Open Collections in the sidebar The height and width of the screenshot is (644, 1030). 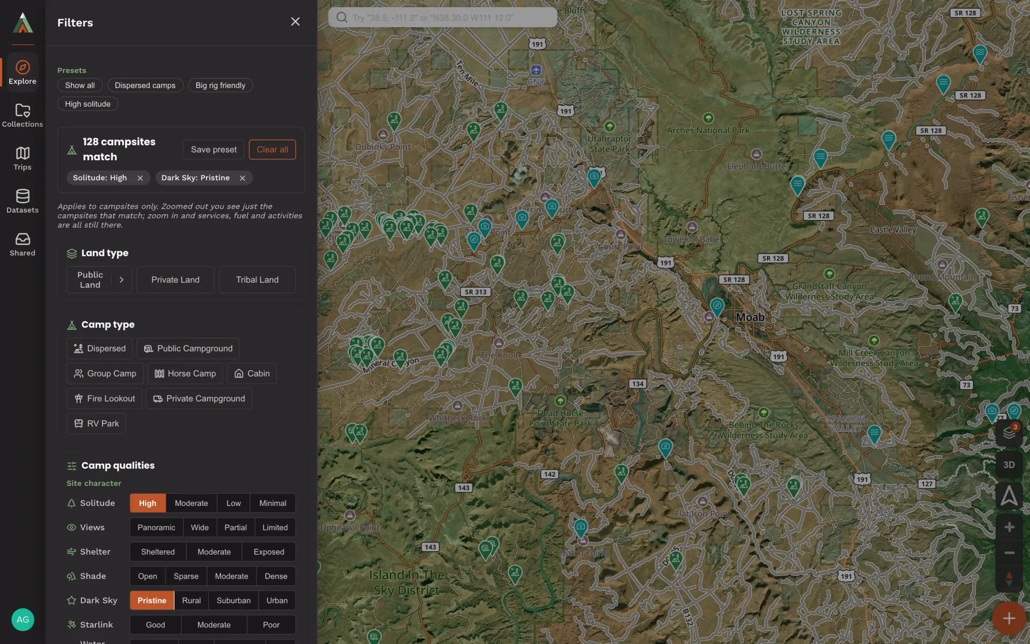coord(23,115)
